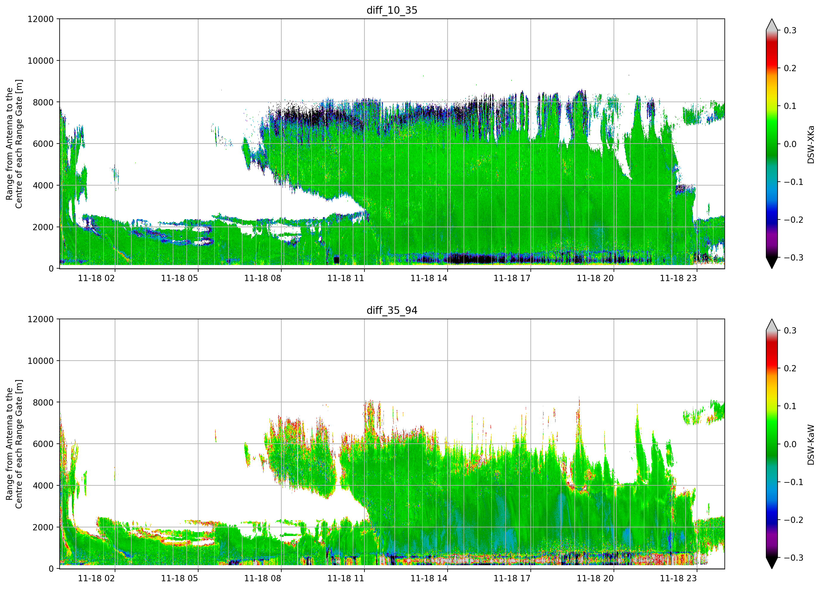Click the 11-18 23 tick label on bottom plot

pos(678,579)
